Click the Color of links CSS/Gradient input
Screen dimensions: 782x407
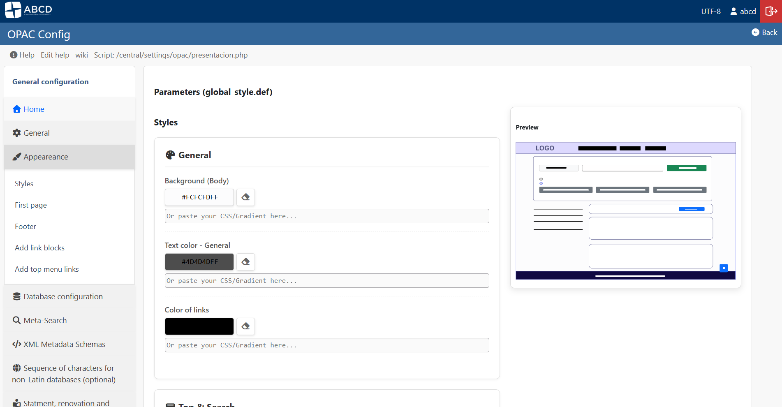point(327,345)
